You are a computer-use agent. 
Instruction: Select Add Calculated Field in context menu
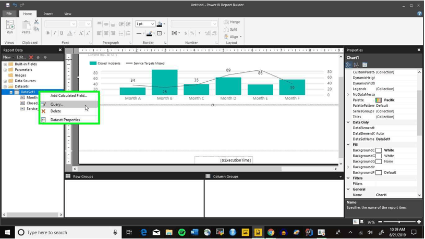tap(69, 95)
